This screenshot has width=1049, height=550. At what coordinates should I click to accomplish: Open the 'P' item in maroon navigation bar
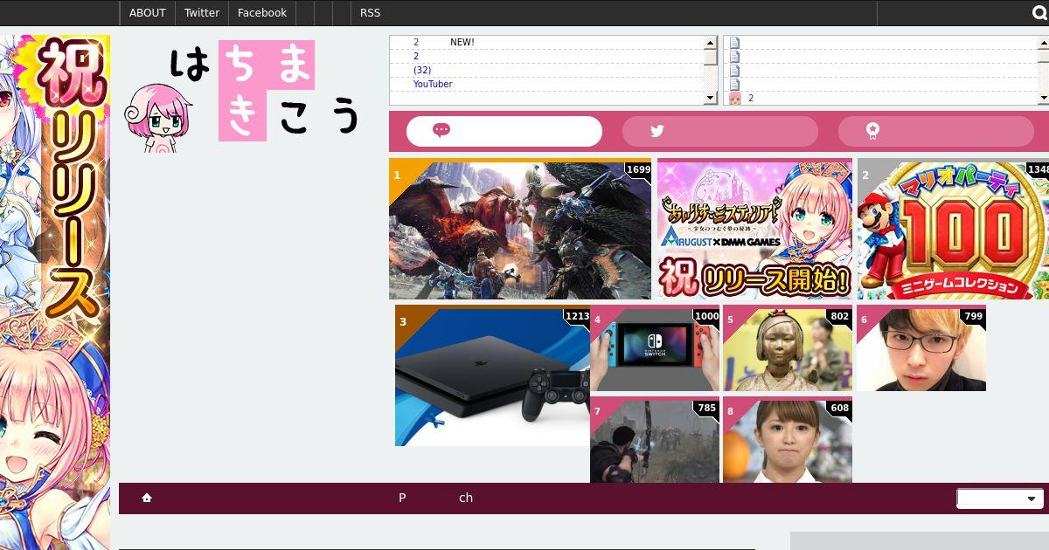[x=402, y=498]
